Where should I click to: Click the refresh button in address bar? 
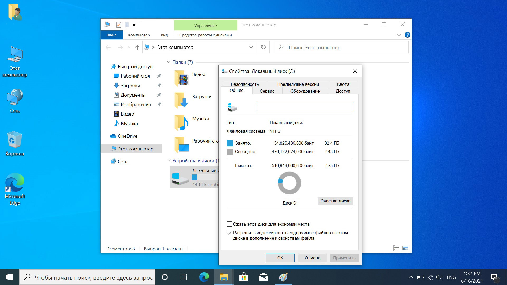(x=263, y=47)
